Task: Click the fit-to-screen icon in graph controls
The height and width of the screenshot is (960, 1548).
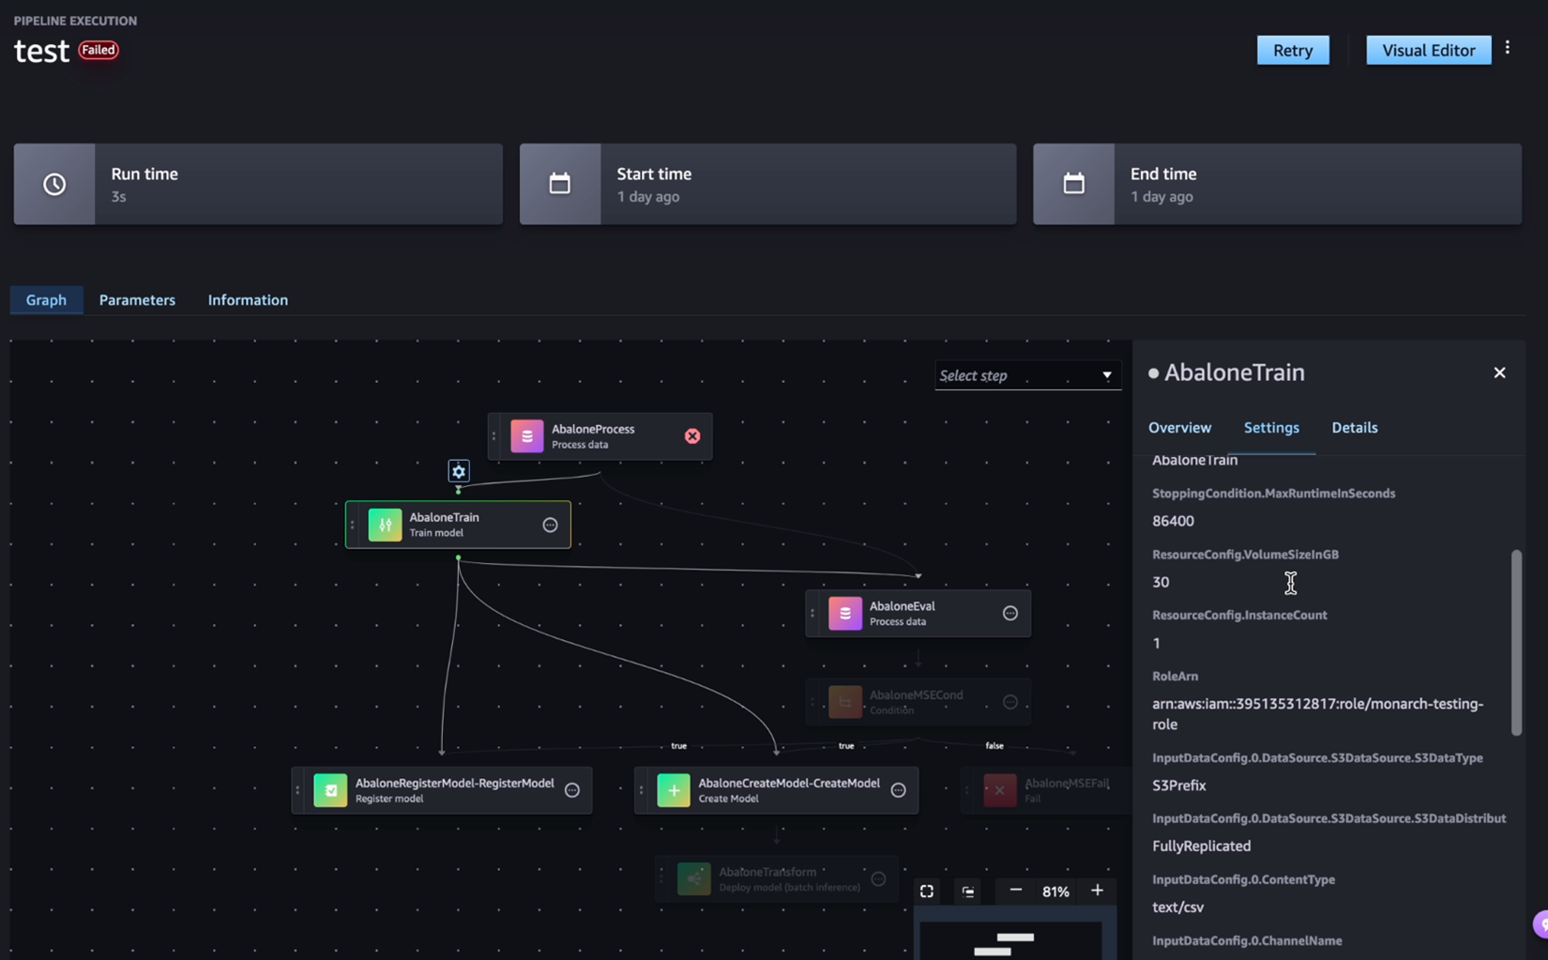Action: [x=926, y=891]
